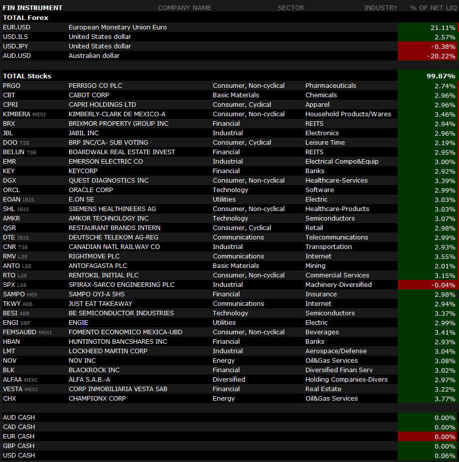459x462 pixels.
Task: Sort by the COMPANY NAME column header
Action: tap(184, 7)
